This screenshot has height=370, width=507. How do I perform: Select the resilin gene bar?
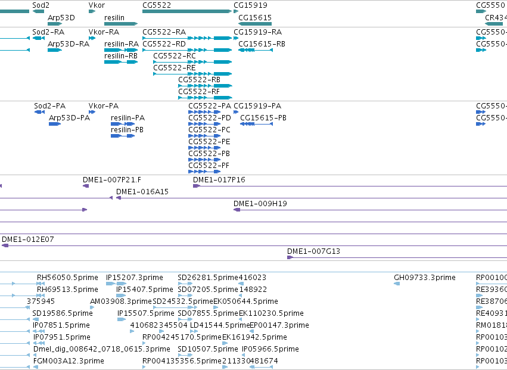[121, 24]
